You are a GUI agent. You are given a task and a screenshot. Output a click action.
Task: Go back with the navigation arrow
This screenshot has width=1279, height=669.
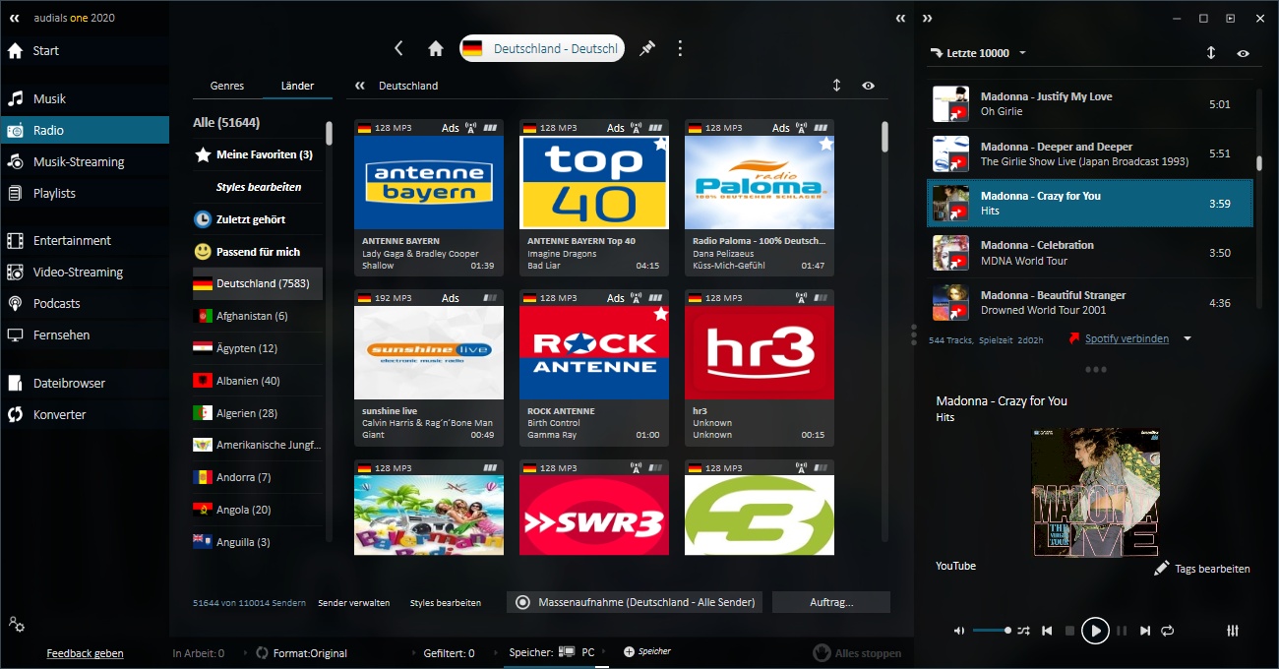(x=398, y=48)
